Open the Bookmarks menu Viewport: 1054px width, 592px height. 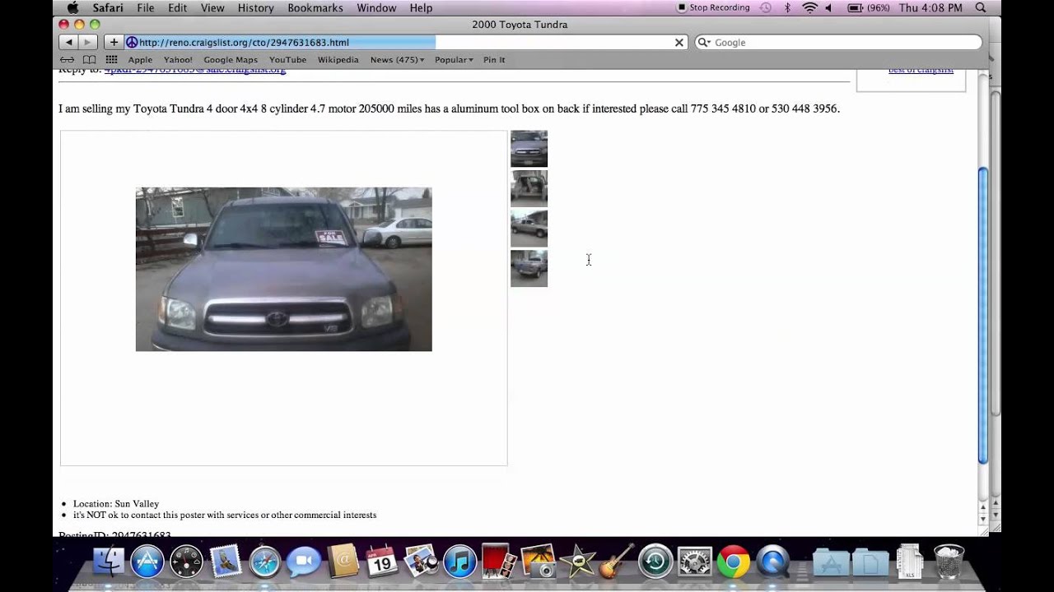pos(315,7)
